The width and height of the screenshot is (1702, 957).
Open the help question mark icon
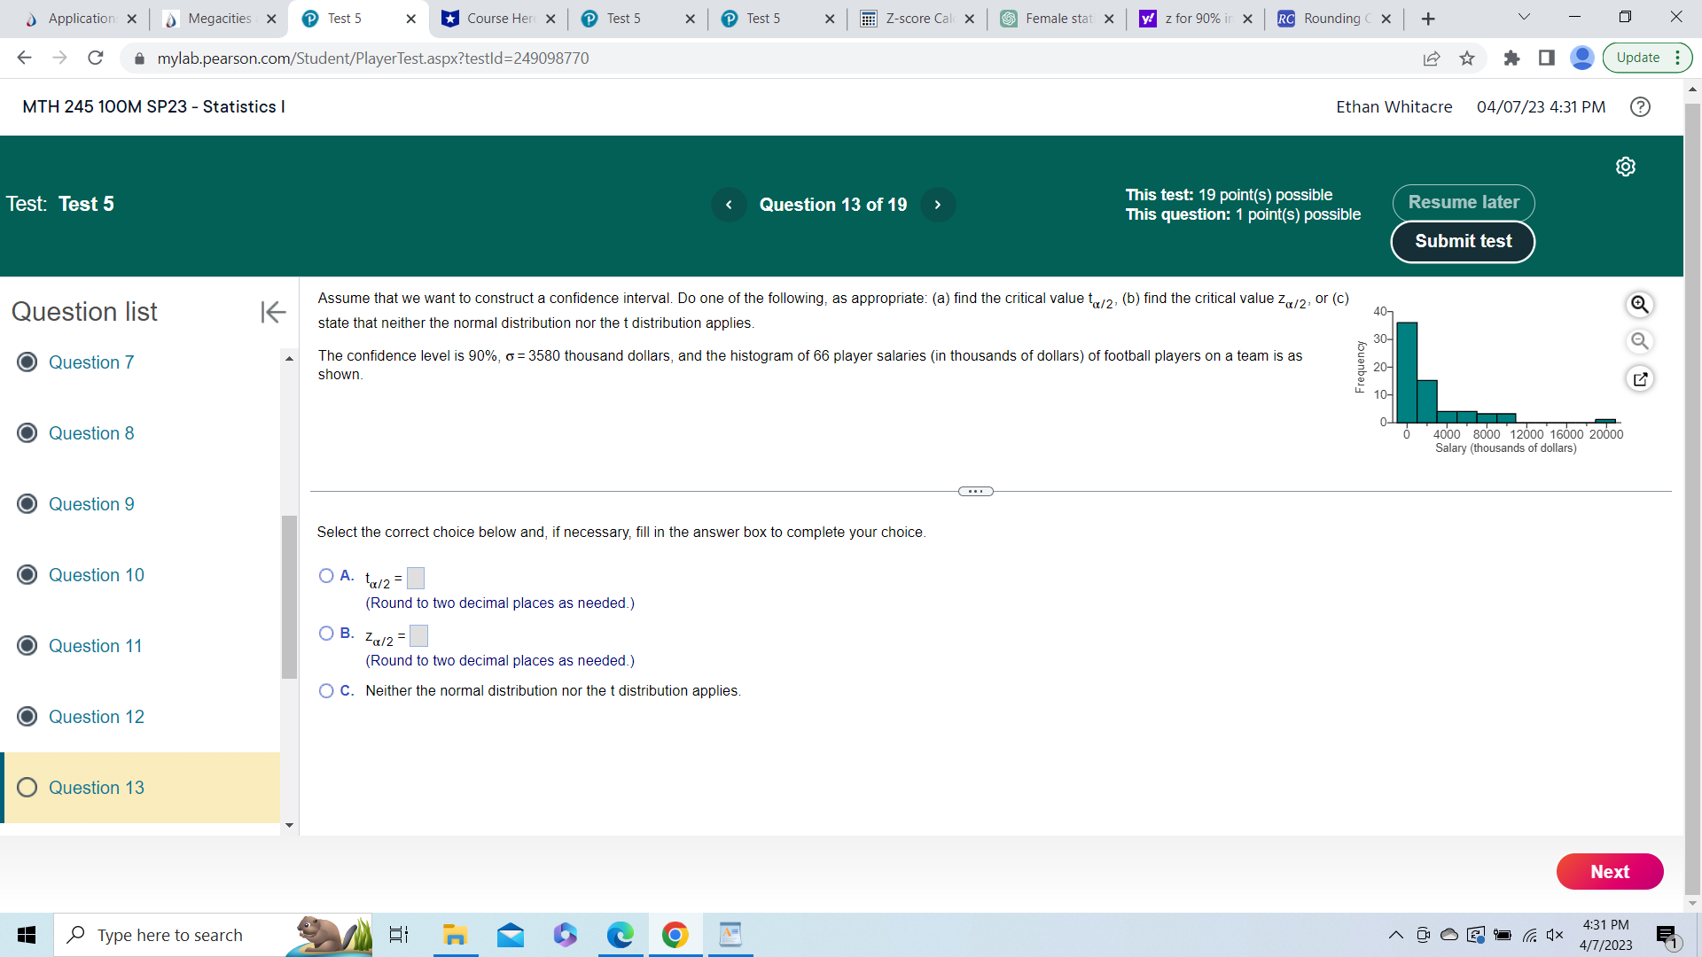1640,107
